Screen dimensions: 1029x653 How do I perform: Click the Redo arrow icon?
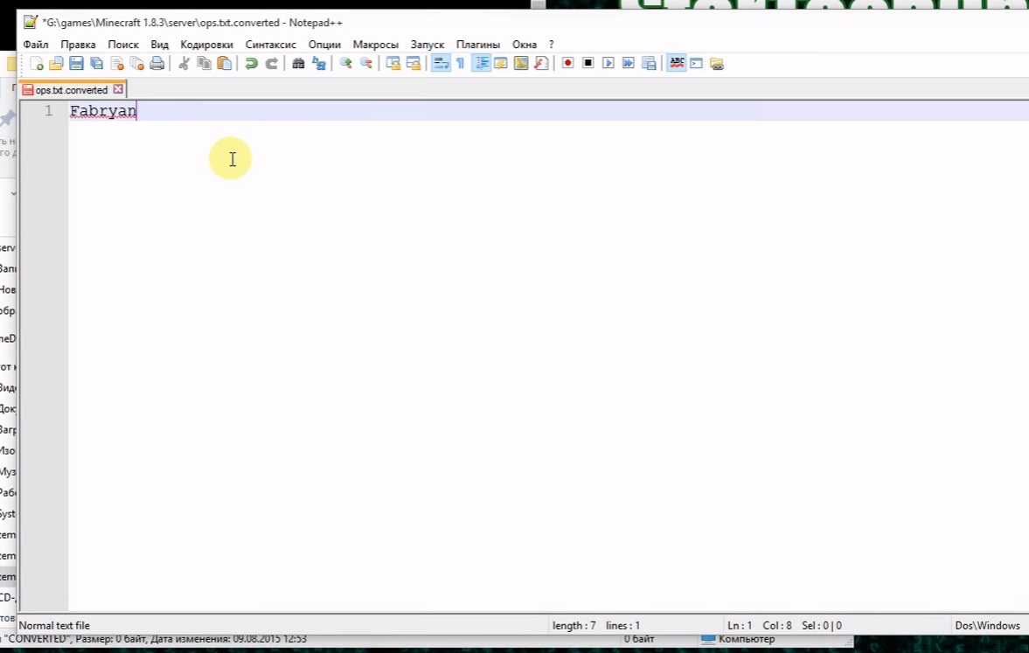click(272, 64)
